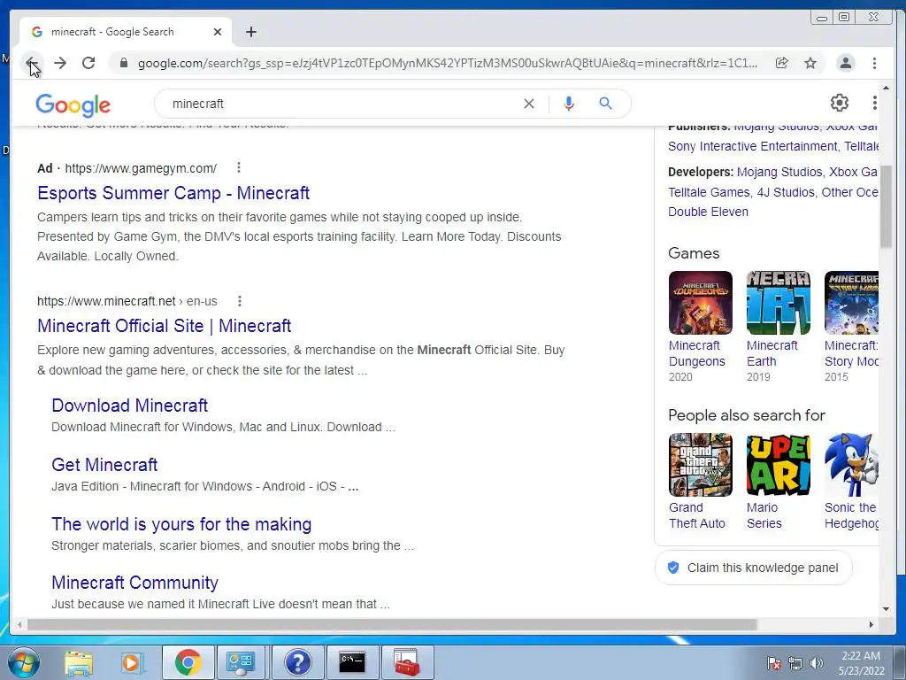Open the Google header three-dot menu
Screen dimensions: 906x680
pyautogui.click(x=875, y=103)
